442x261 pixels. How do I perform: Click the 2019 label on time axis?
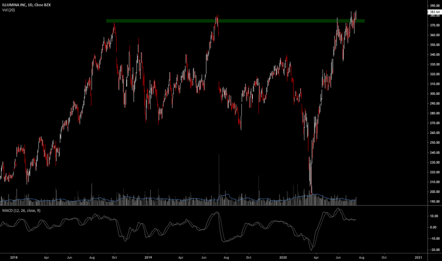coord(148,258)
